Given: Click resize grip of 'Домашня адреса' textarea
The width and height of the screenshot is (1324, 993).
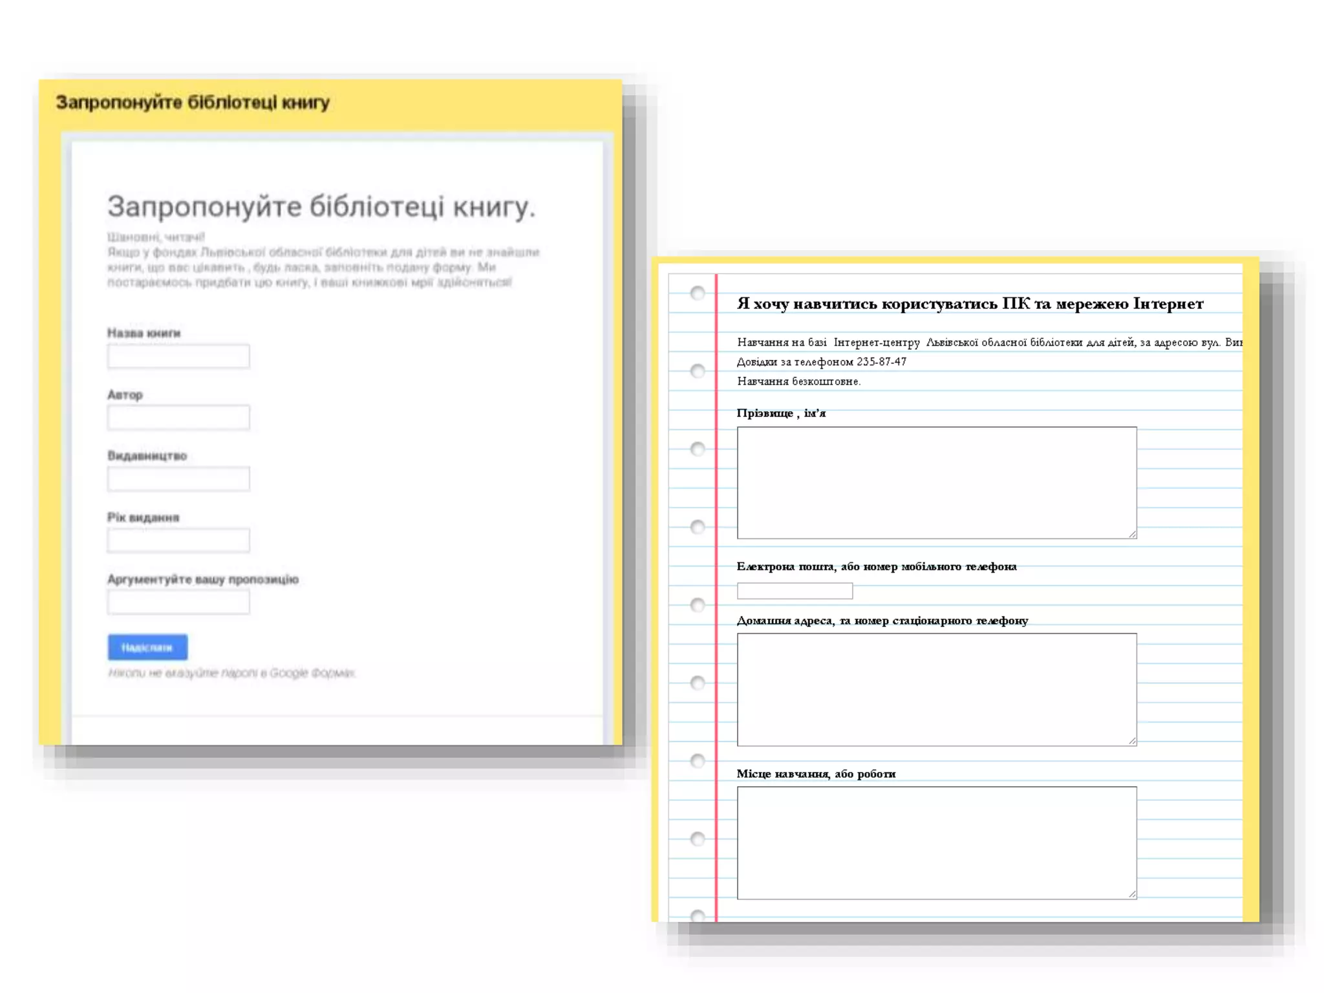Looking at the screenshot, I should click(1133, 742).
